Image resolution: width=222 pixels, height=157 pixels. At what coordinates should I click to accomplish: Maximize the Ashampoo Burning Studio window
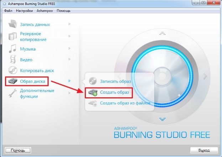click(x=203, y=2)
